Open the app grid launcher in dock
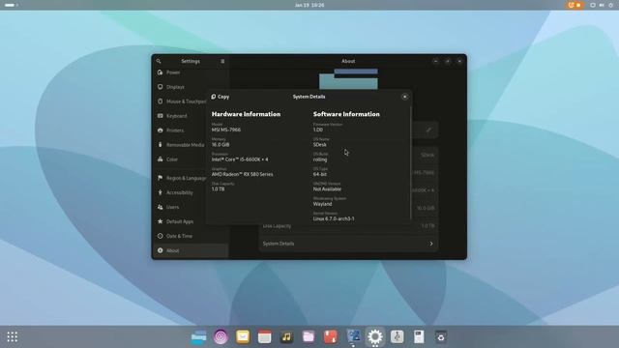Screen dimensions: 619x348 tap(13, 337)
